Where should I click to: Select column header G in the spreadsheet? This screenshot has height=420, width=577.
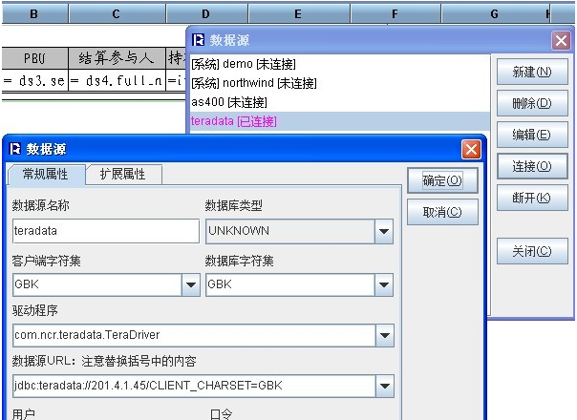click(495, 14)
